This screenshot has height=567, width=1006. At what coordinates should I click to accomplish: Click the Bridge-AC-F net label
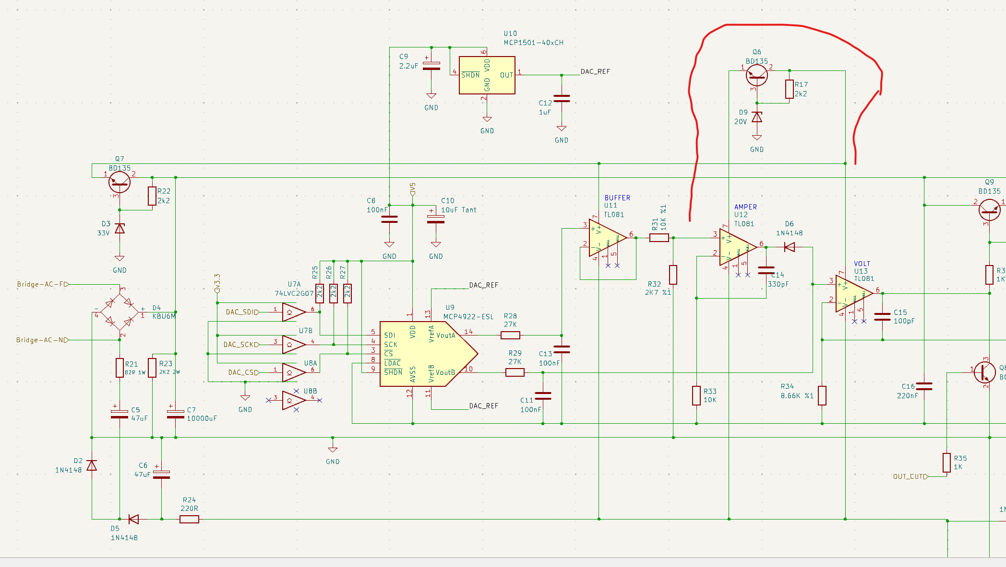43,284
